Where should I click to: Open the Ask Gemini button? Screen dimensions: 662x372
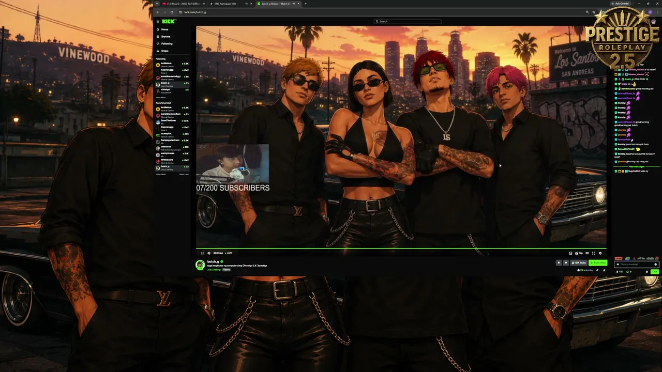621,4
